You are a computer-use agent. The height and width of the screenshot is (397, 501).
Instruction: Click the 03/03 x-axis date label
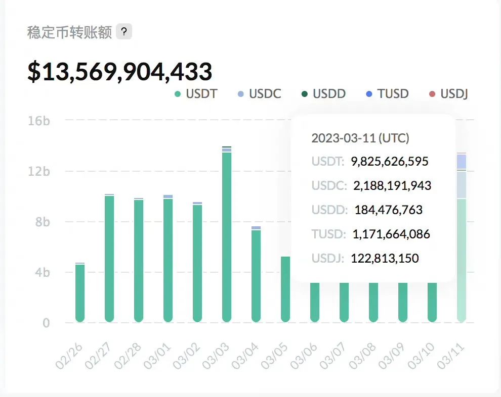click(x=216, y=356)
